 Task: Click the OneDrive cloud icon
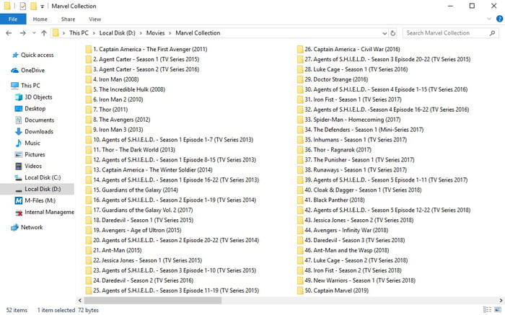pos(15,70)
